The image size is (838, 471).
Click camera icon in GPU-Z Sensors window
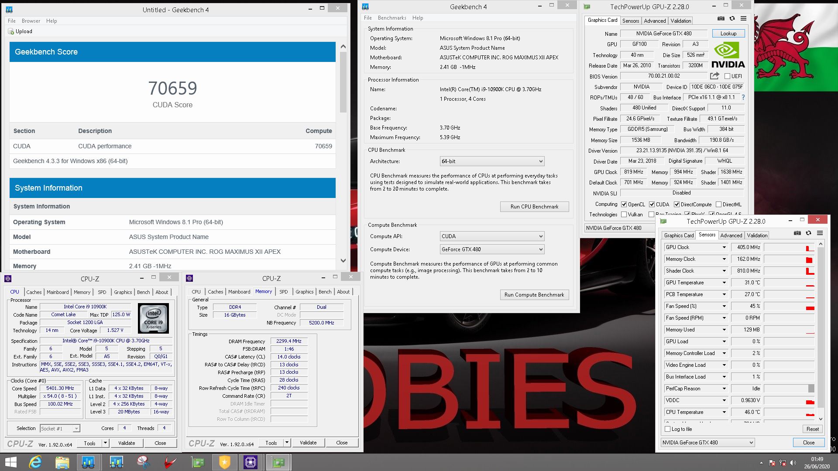coord(797,233)
